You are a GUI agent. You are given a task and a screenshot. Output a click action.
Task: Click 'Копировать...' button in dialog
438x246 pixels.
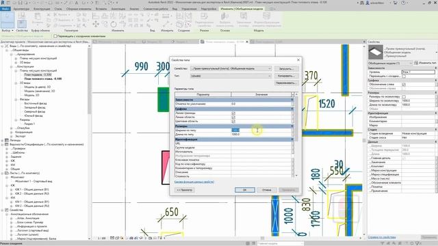pos(286,76)
